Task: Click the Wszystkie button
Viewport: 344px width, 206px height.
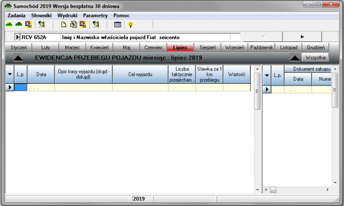Action: pos(315,58)
